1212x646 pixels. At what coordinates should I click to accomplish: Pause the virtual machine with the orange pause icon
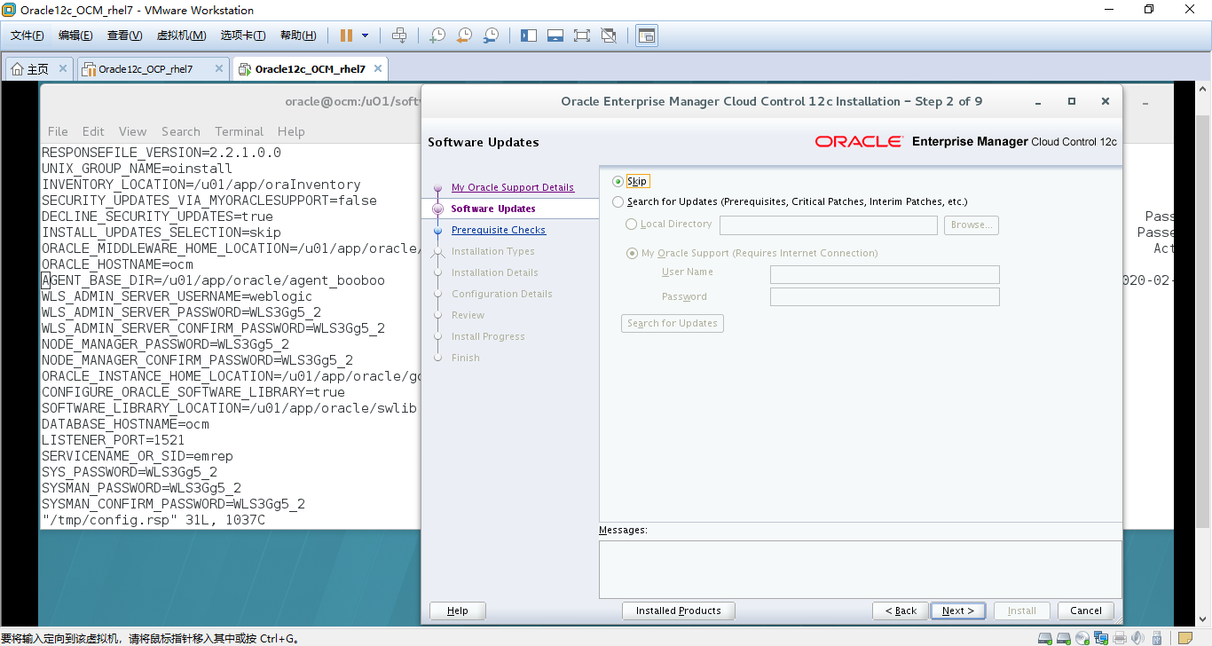(x=346, y=35)
